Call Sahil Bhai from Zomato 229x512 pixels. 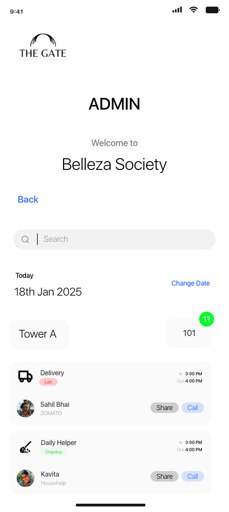pyautogui.click(x=193, y=408)
